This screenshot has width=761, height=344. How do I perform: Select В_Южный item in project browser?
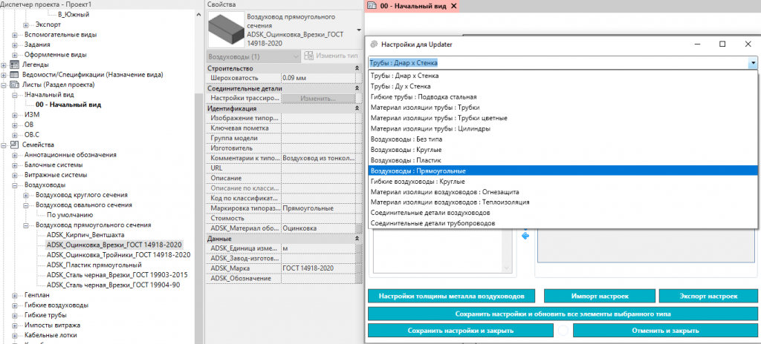coord(74,15)
